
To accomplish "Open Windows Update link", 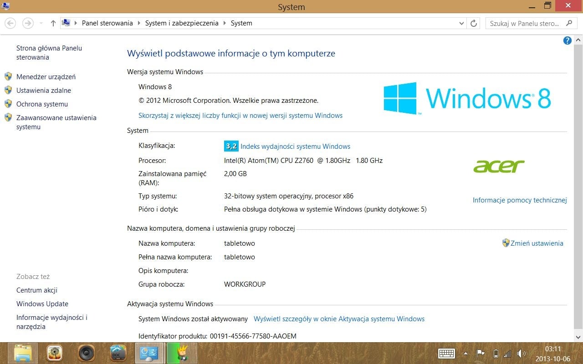I will point(42,304).
